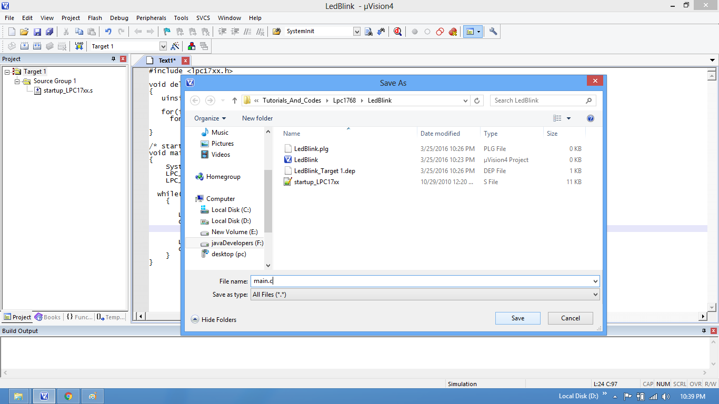
Task: Switch to the Books panel tab
Action: tap(48, 317)
